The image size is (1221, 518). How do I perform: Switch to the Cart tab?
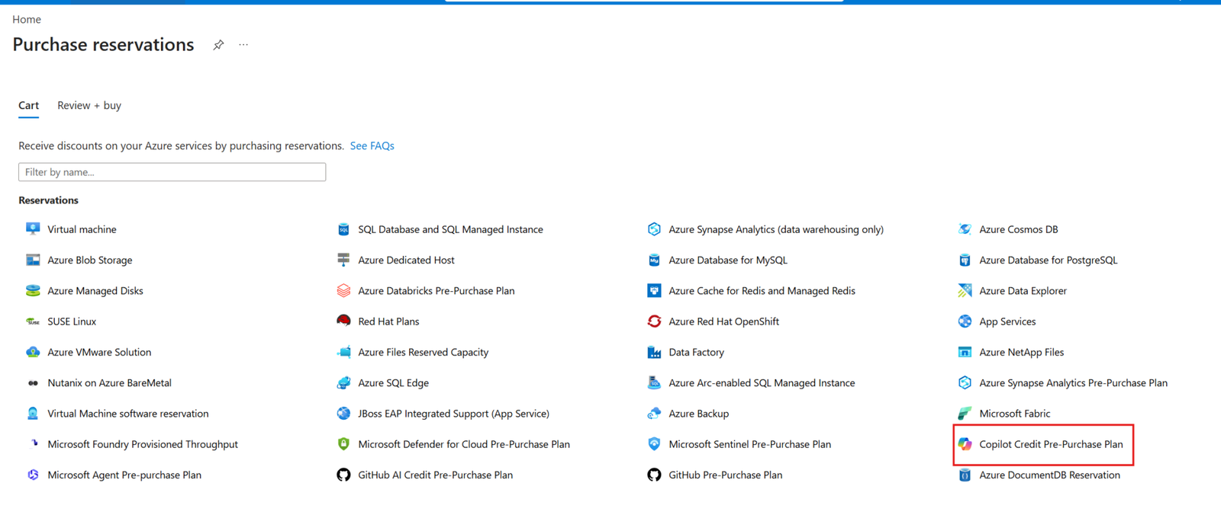pos(29,106)
